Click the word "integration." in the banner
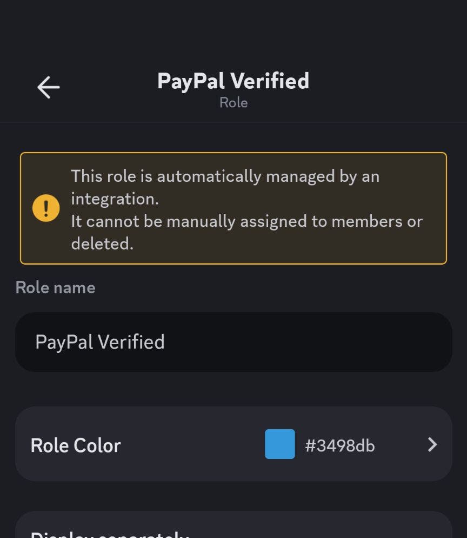Image resolution: width=467 pixels, height=538 pixels. pyautogui.click(x=115, y=199)
